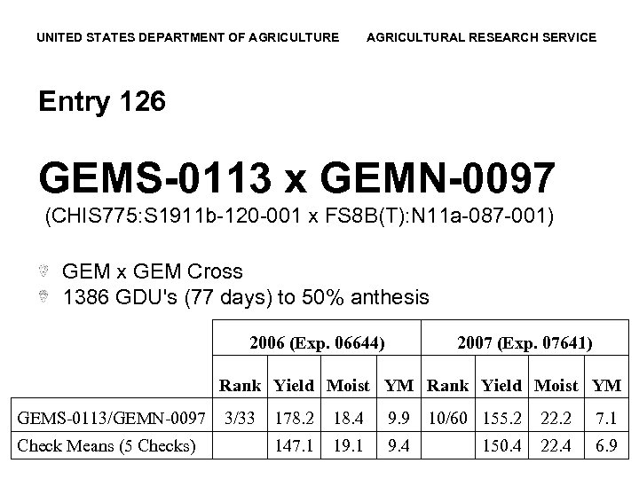Select the 3/33 rank cell
639x479 pixels.
click(x=241, y=417)
